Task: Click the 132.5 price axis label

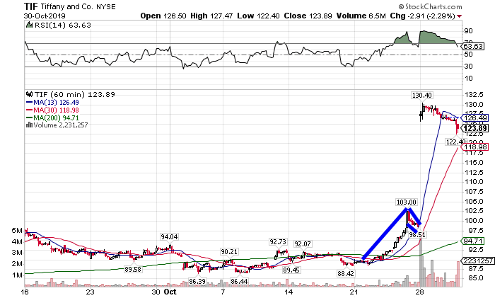Action: (x=474, y=94)
